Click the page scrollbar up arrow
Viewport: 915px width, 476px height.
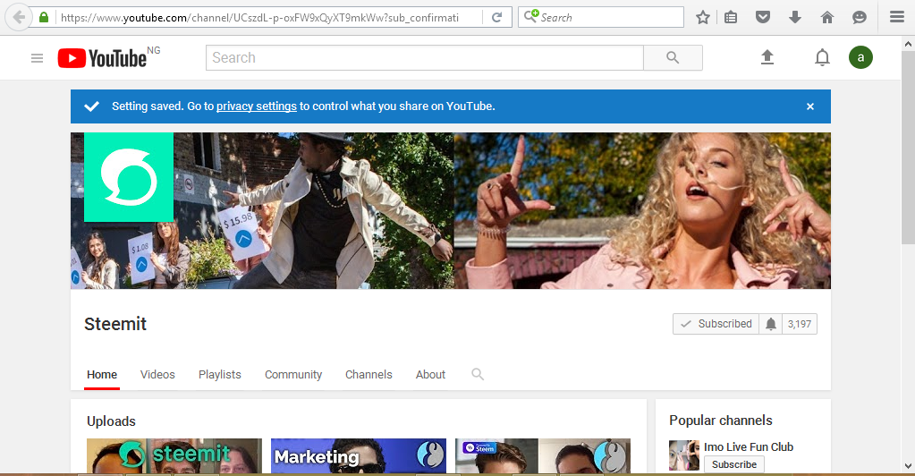click(x=908, y=44)
